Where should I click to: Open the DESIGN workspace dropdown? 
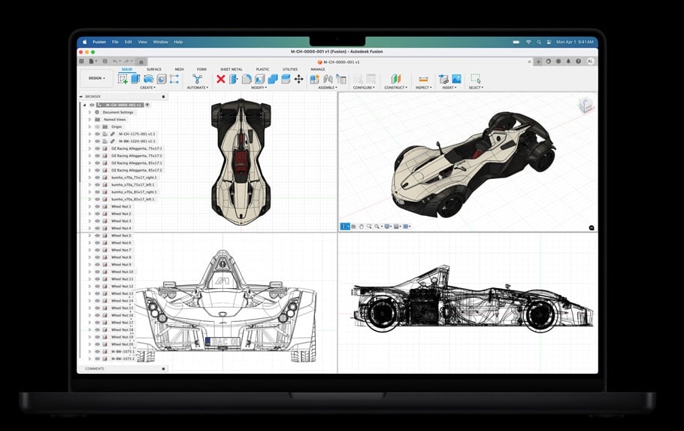(96, 78)
